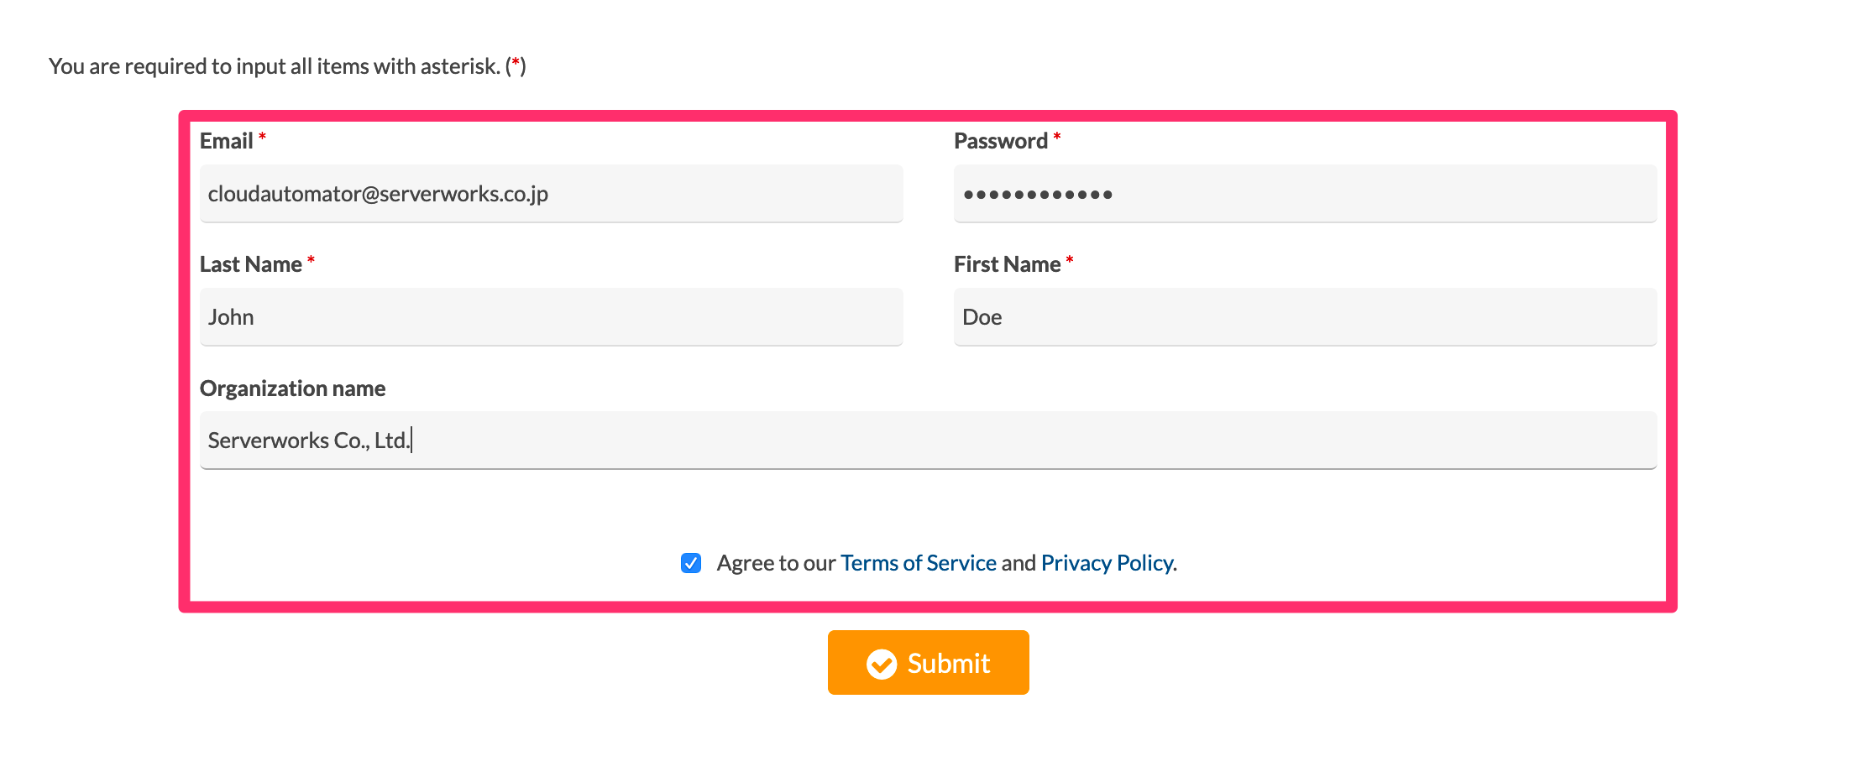Click the red asterisk beside Email
Screen dimensions: 1859x777
262,136
